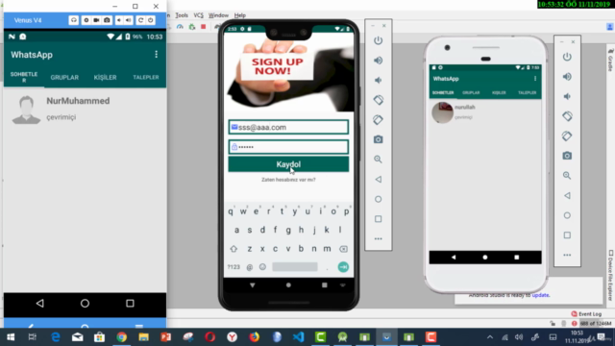
Task: Click the settings gear in Venus V4 toolbar
Action: pos(86,20)
